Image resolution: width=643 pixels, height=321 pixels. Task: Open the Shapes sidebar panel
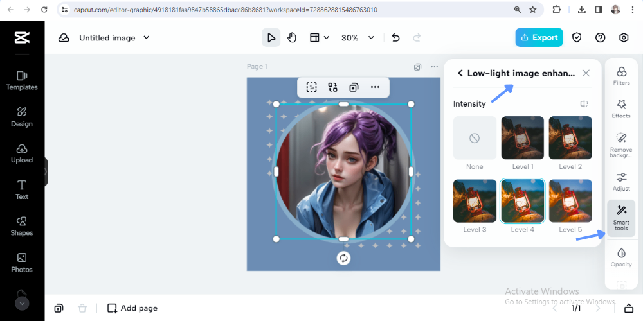point(22,227)
